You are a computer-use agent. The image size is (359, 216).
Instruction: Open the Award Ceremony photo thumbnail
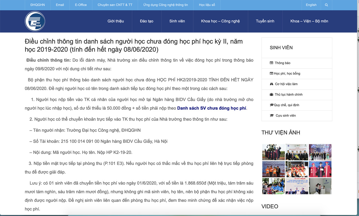[x=273, y=169]
